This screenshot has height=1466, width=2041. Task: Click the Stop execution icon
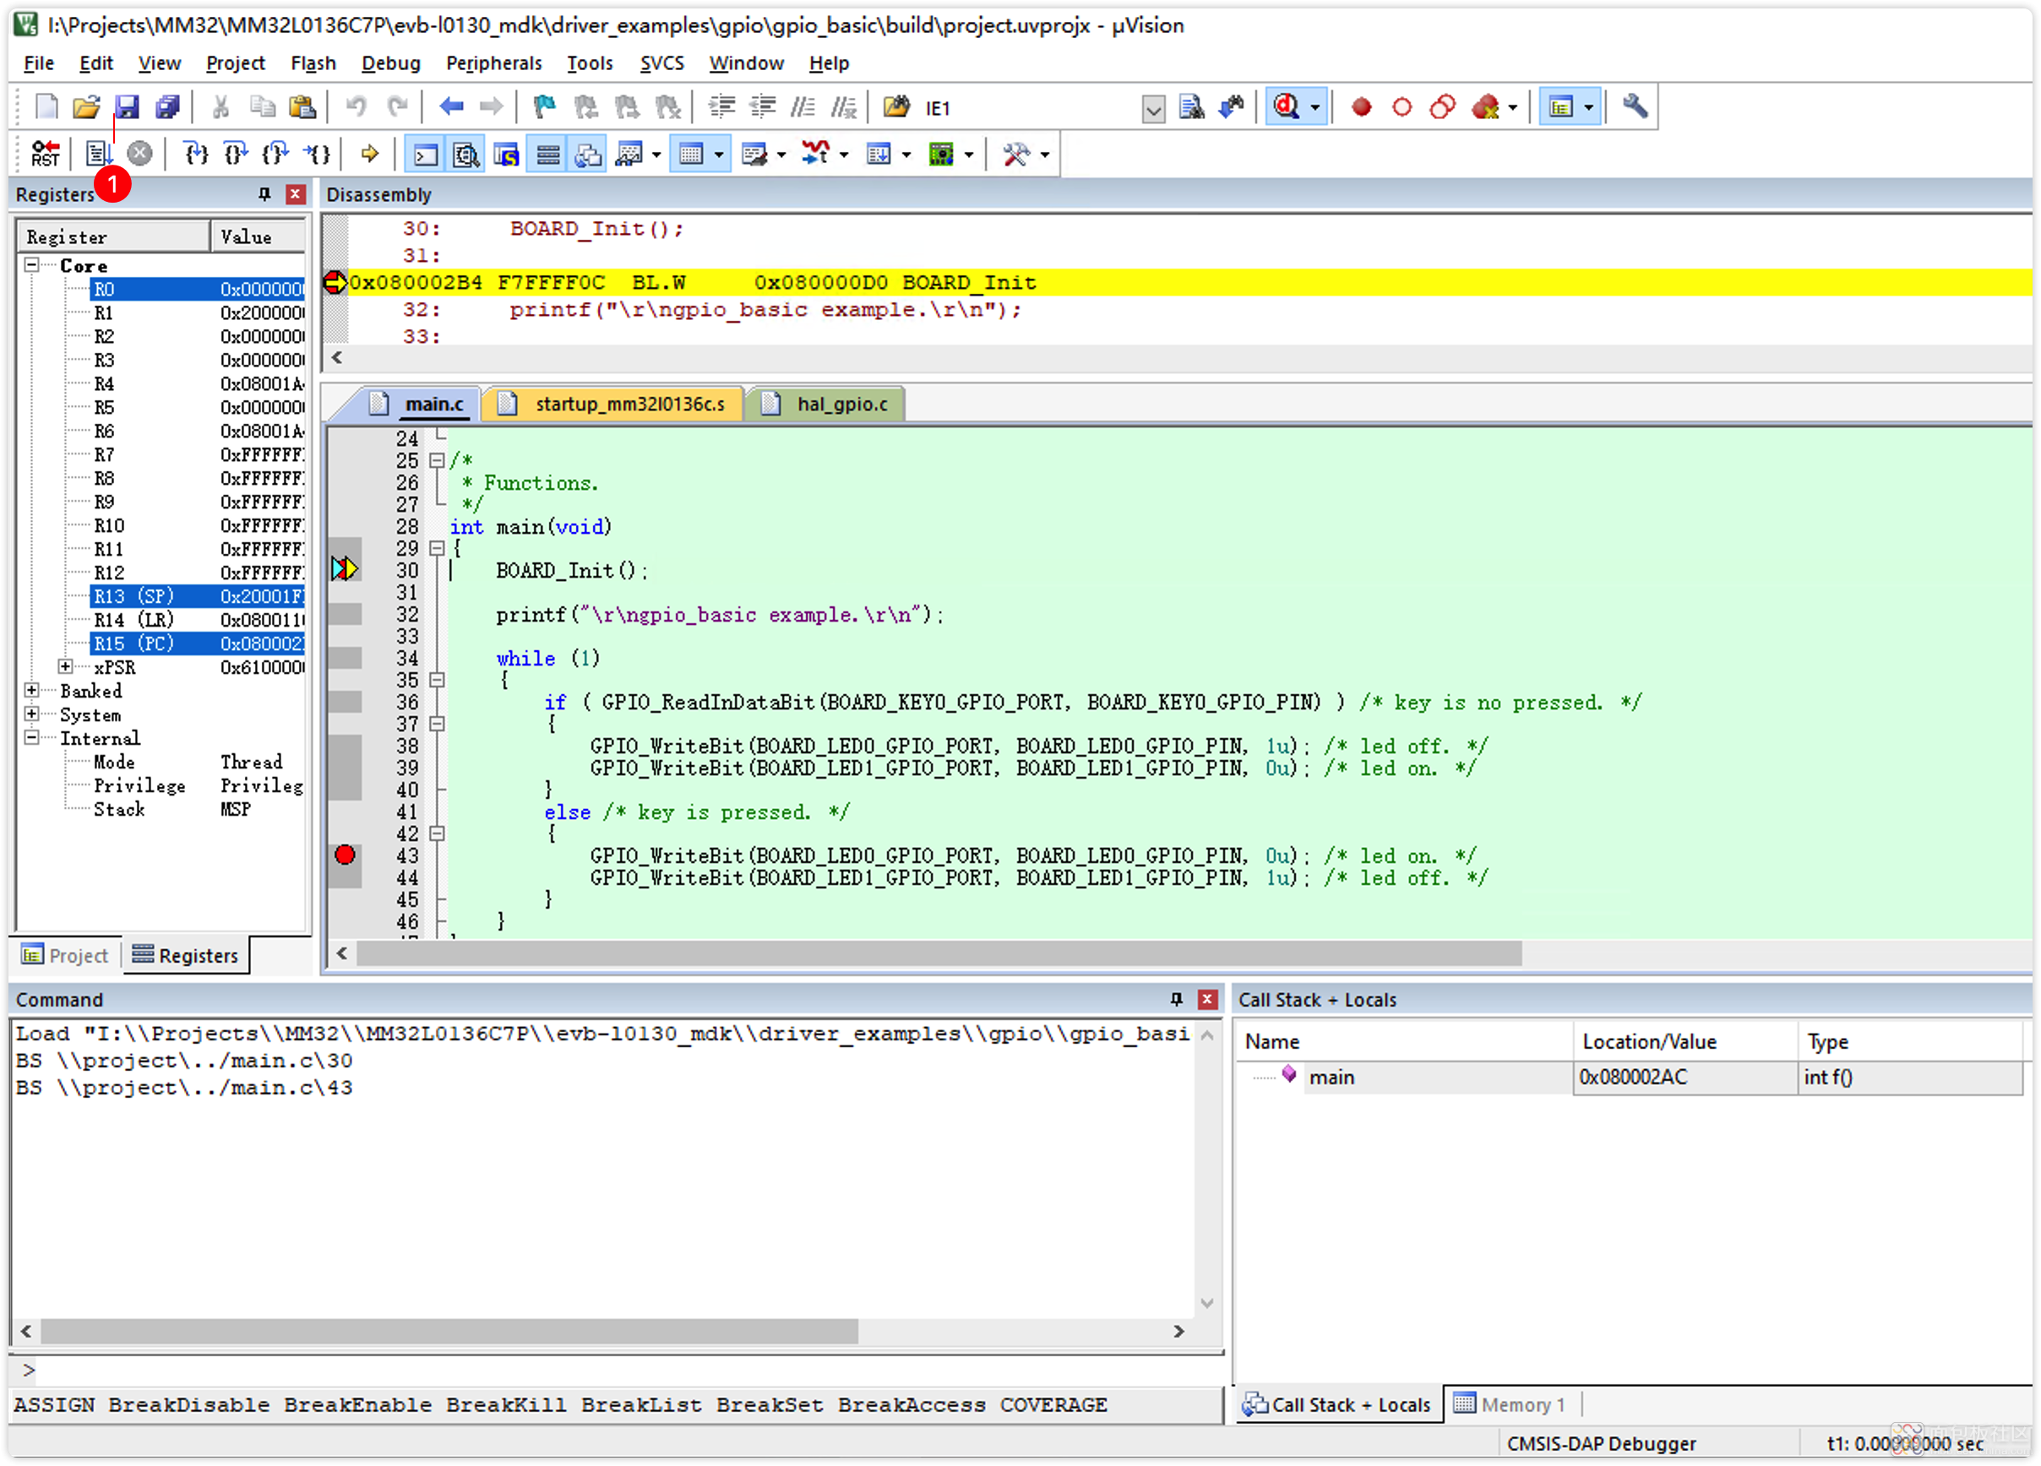coord(139,154)
